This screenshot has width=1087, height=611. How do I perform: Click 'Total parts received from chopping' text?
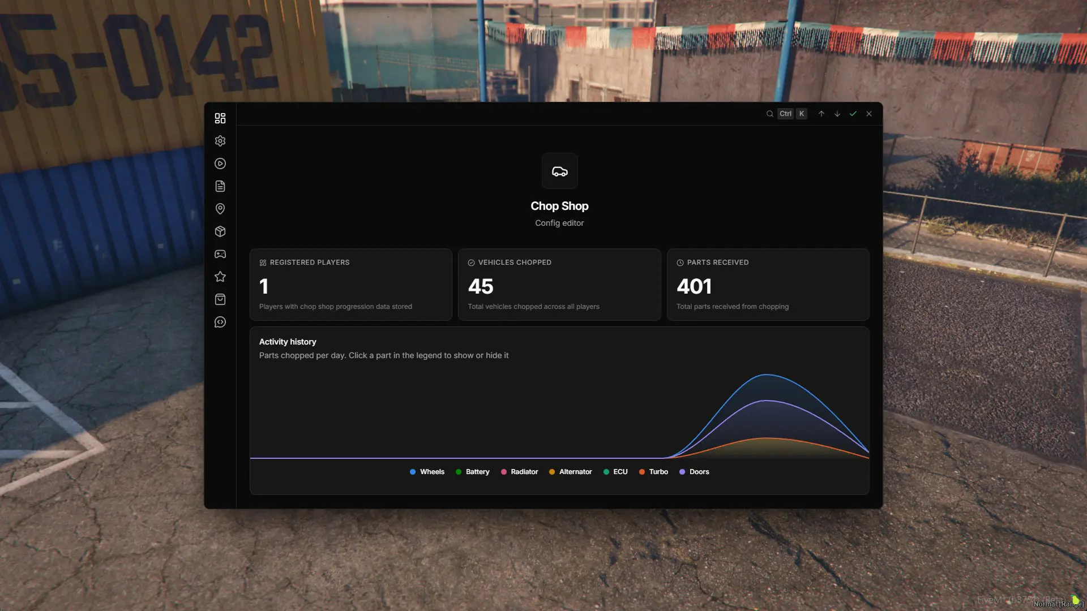pyautogui.click(x=733, y=307)
